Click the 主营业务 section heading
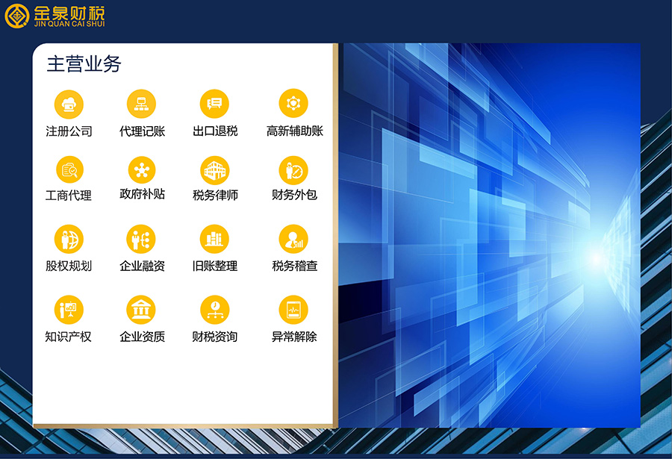This screenshot has width=672, height=459. coord(84,64)
